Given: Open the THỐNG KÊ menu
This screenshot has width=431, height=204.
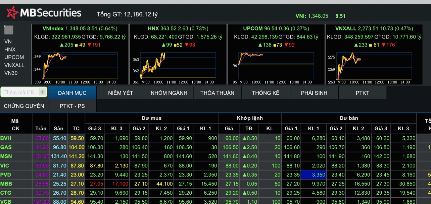Looking at the screenshot, I should pyautogui.click(x=266, y=93).
